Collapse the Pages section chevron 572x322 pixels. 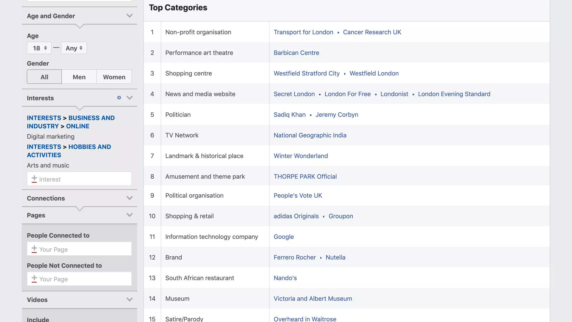[129, 215]
